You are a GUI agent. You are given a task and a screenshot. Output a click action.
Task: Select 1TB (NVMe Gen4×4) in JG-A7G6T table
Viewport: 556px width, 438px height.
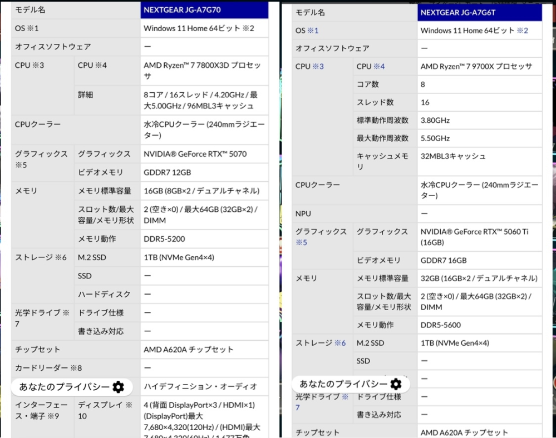coord(455,343)
